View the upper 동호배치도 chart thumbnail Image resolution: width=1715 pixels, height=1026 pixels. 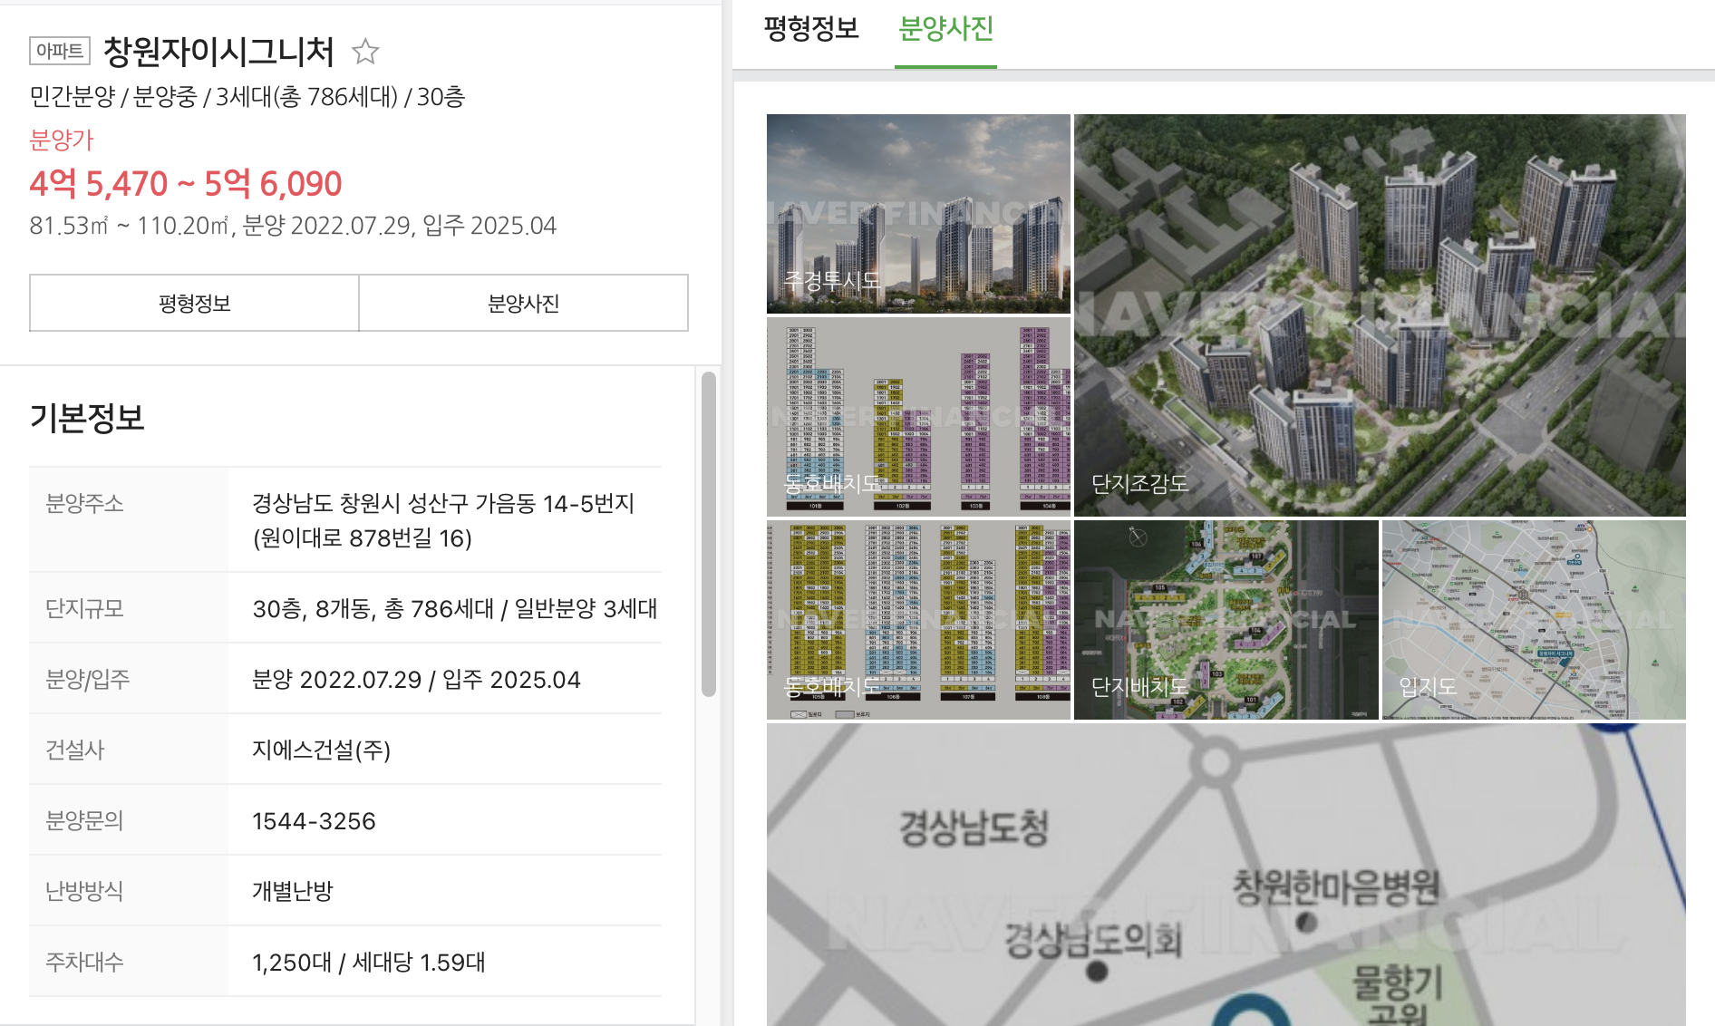[918, 417]
